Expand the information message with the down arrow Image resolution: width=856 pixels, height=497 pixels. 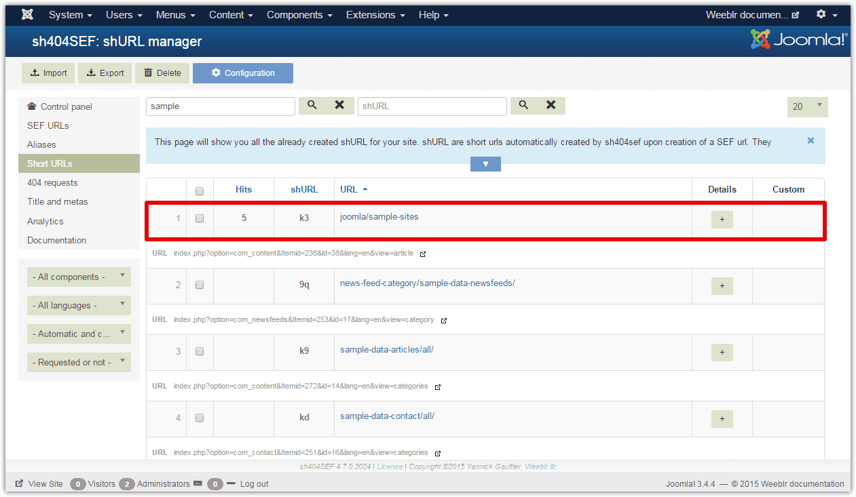(485, 164)
